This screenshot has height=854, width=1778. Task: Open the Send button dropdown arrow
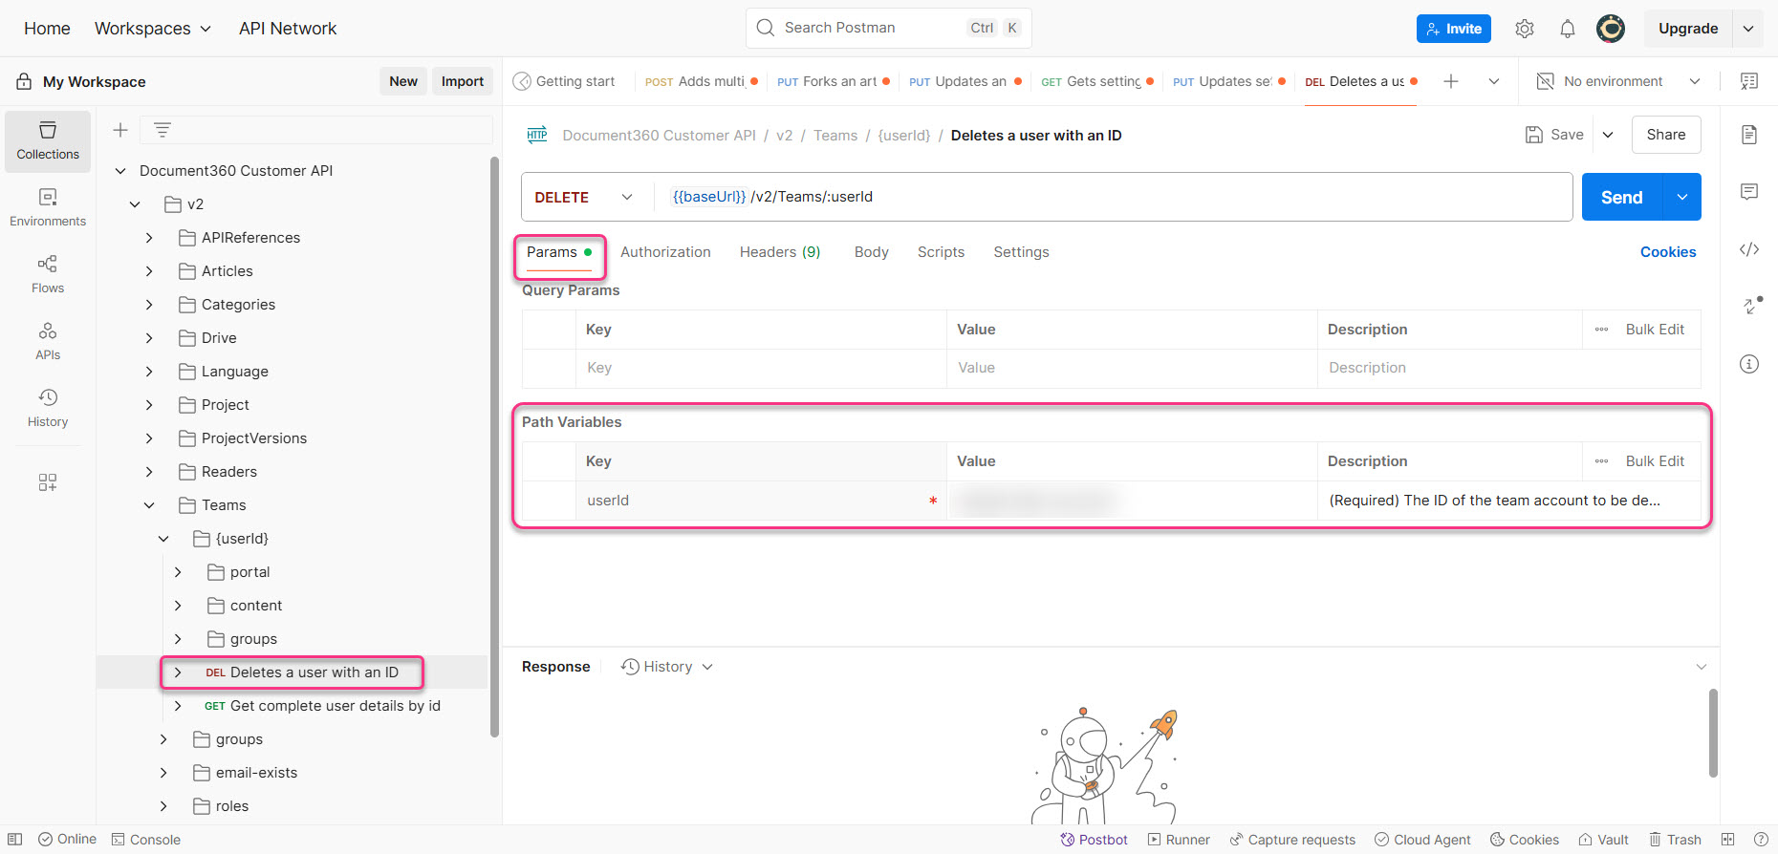(x=1682, y=197)
